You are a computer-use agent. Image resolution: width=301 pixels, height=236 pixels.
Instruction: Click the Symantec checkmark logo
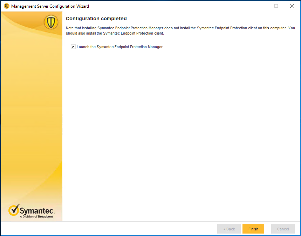click(14, 210)
